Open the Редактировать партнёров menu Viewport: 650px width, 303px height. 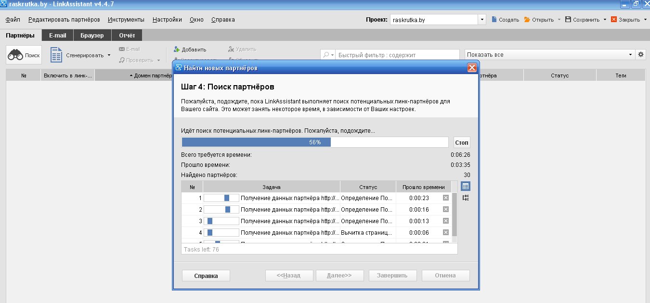(x=64, y=20)
